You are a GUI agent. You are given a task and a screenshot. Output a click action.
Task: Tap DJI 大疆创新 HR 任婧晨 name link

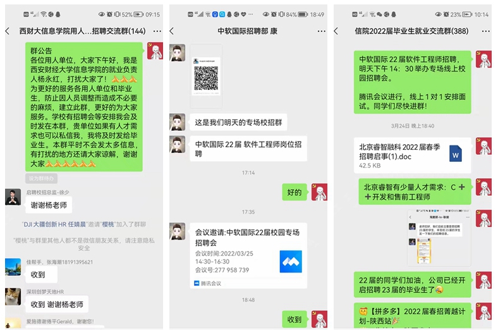point(54,224)
